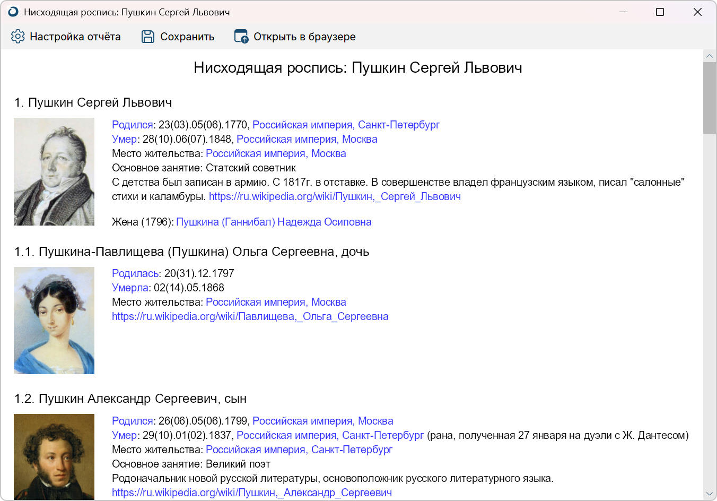Click the Сохранить floppy disk icon
Viewport: 717px width, 501px height.
pos(148,37)
